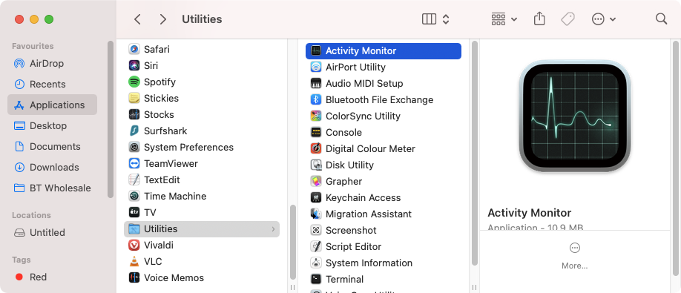Click the Migration Assistant icon

tap(316, 214)
